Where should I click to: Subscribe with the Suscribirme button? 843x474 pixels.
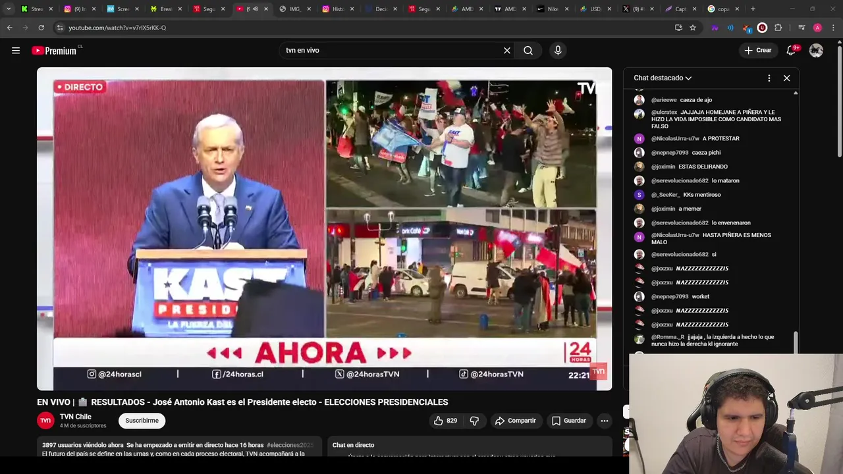(x=142, y=421)
